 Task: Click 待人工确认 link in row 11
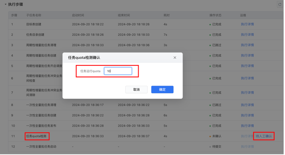265,137
